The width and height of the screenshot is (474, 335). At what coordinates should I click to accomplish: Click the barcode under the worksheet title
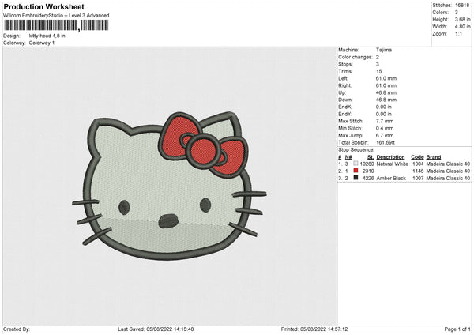[x=56, y=25]
